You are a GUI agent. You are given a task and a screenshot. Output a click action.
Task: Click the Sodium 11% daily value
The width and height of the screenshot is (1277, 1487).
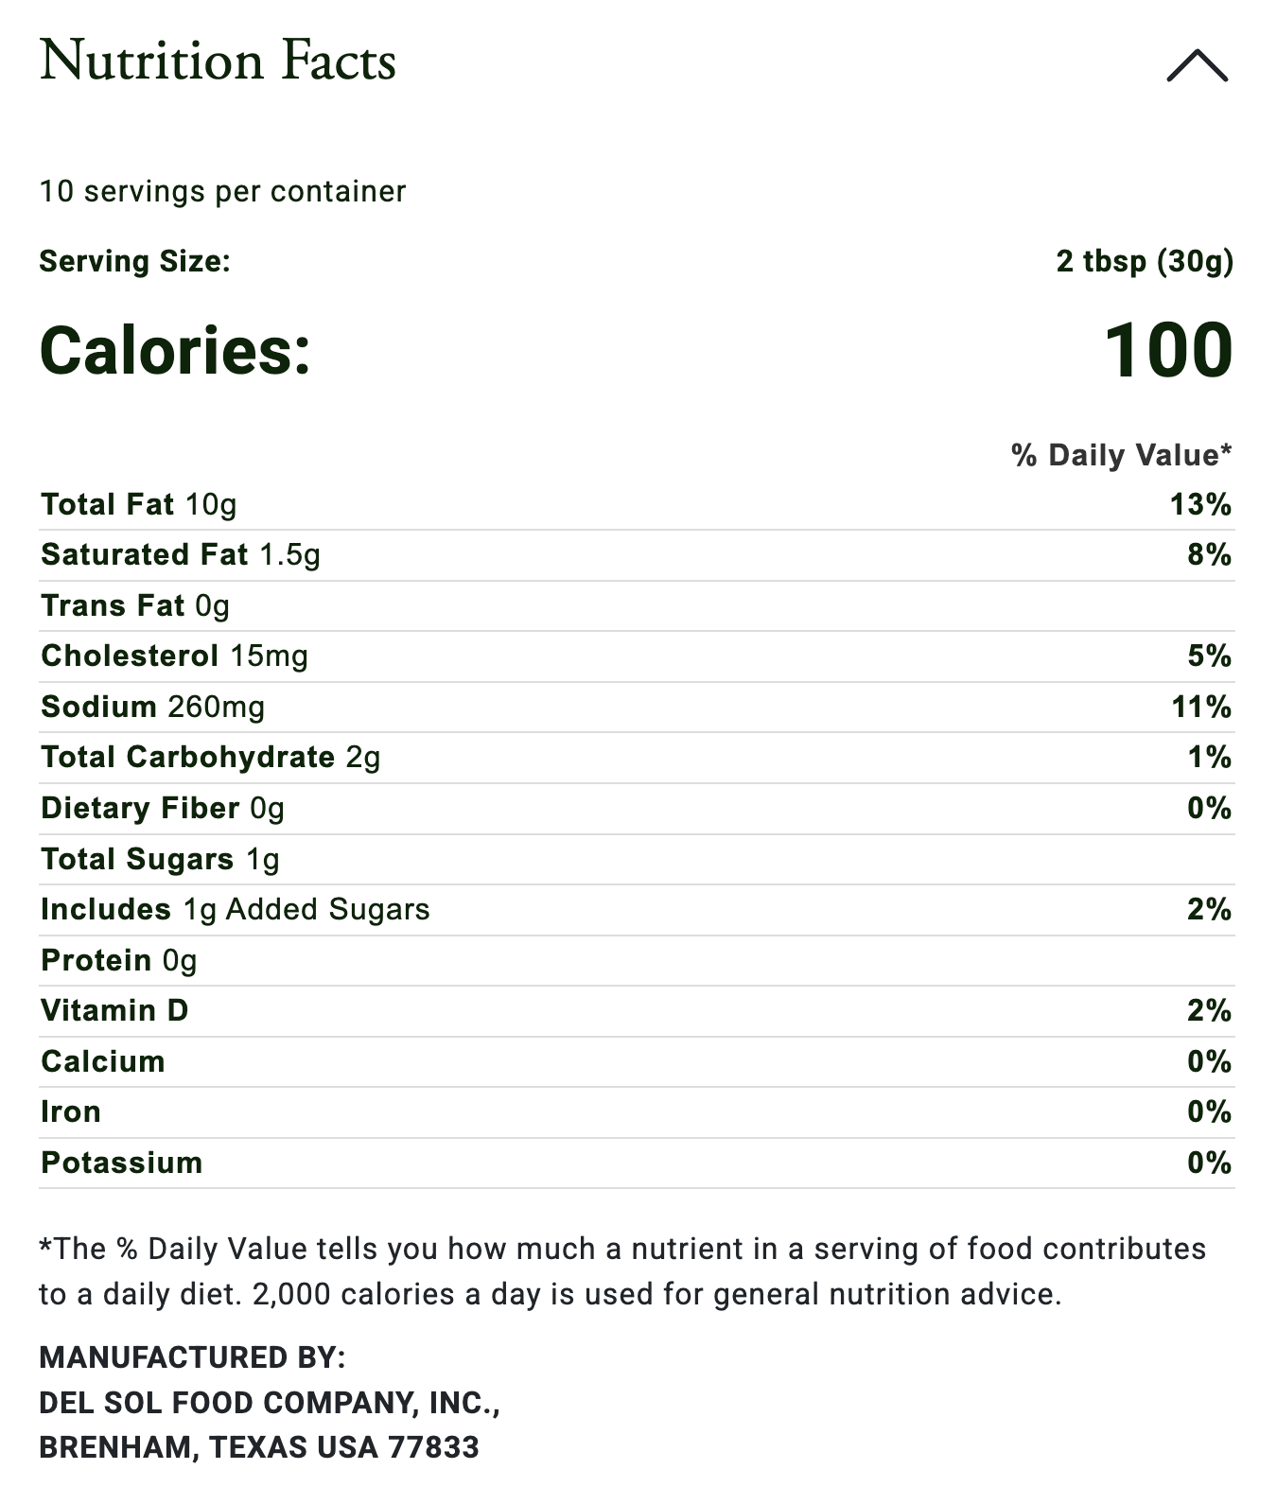click(x=1201, y=707)
